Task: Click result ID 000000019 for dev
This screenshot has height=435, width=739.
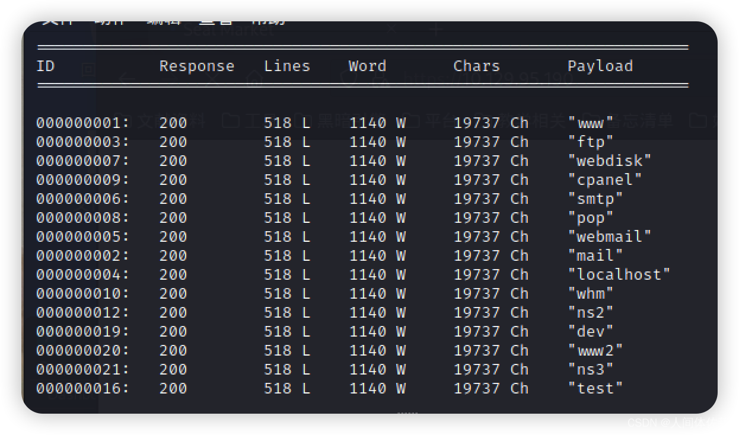Action: click(82, 331)
